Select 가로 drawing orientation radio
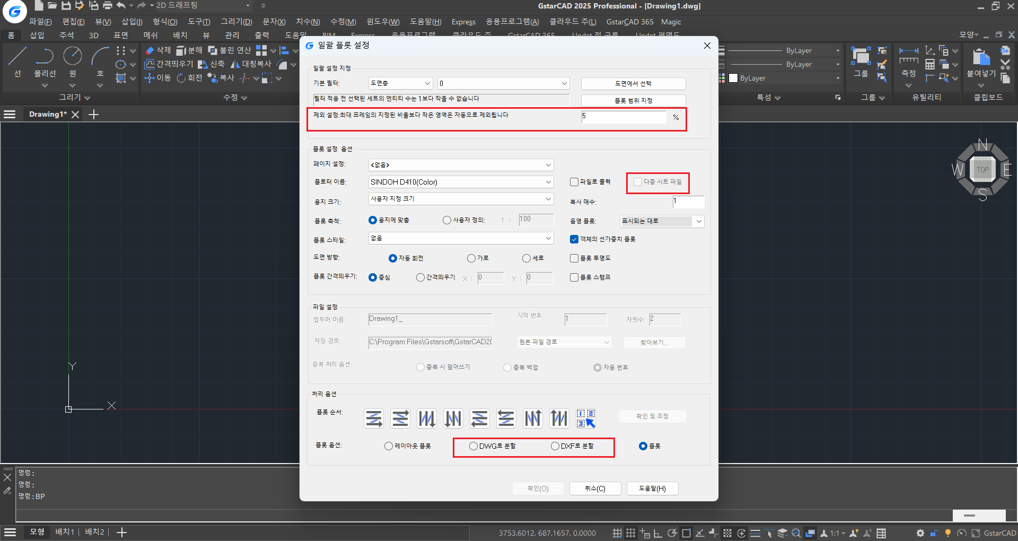The image size is (1018, 541). 471,258
